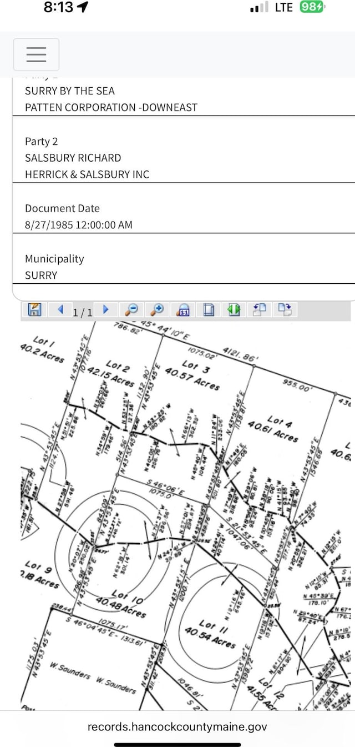Rotate document counterclockwise

click(x=260, y=310)
